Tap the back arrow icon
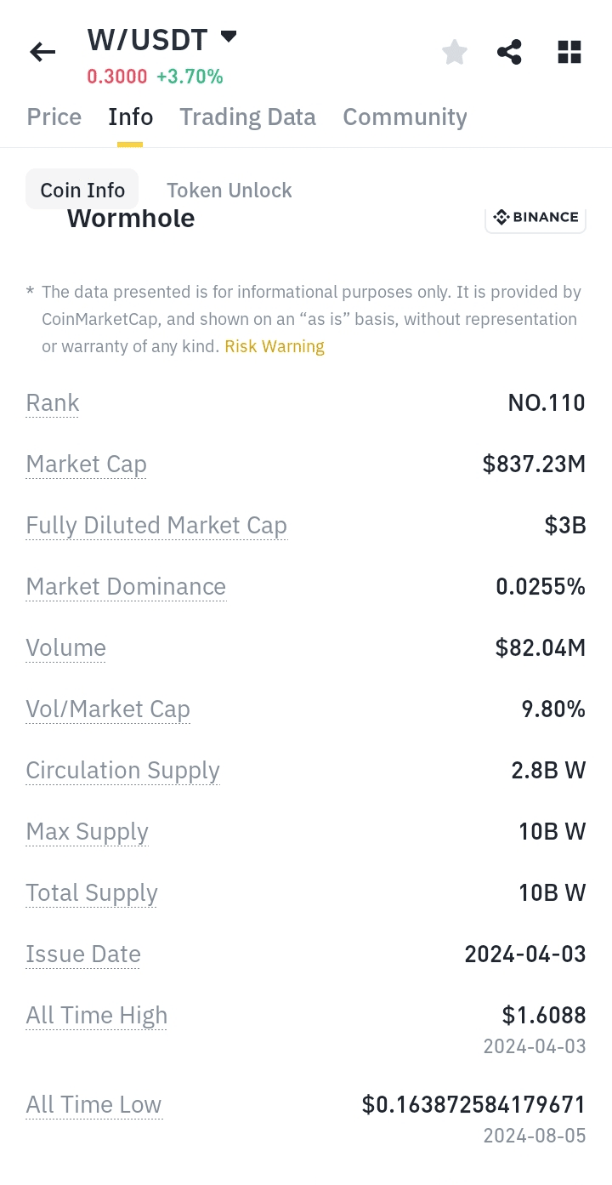The image size is (612, 1185). pos(42,53)
